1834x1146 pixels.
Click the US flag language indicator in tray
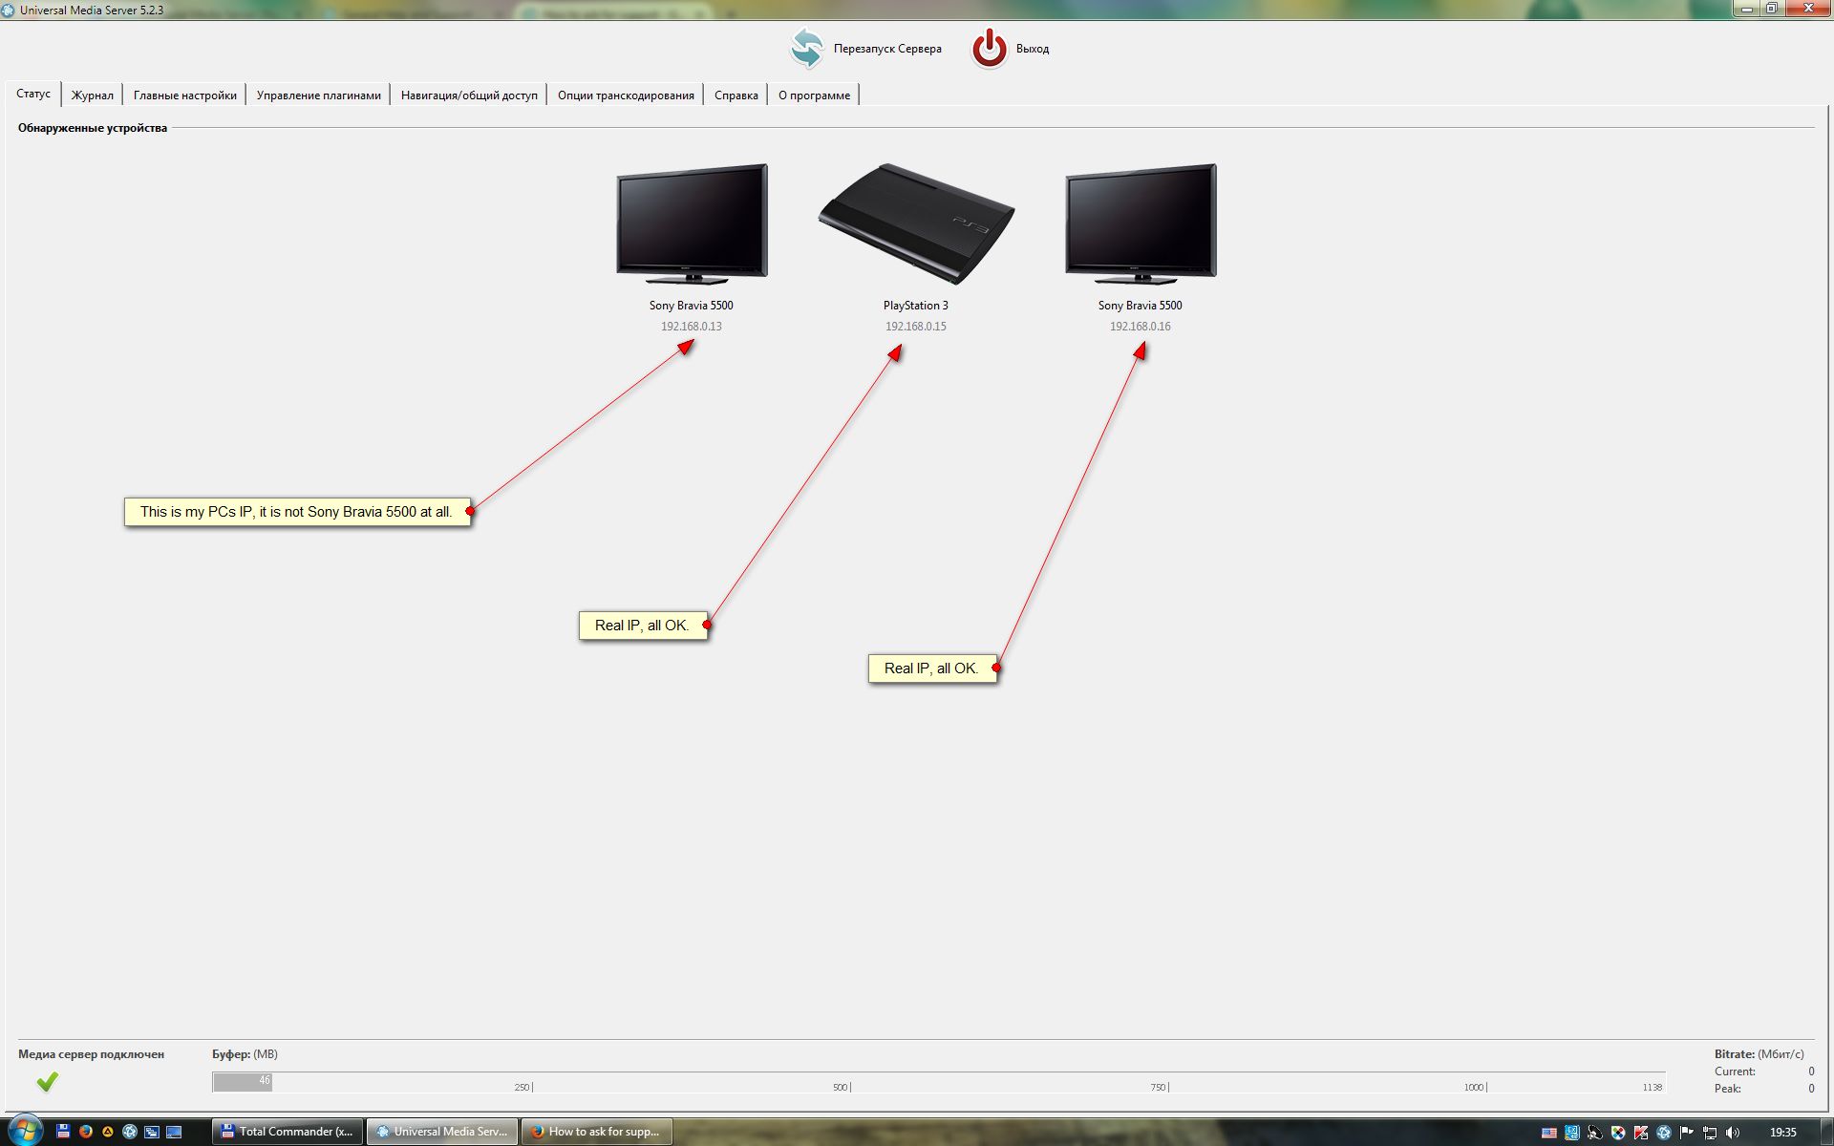tap(1549, 1133)
